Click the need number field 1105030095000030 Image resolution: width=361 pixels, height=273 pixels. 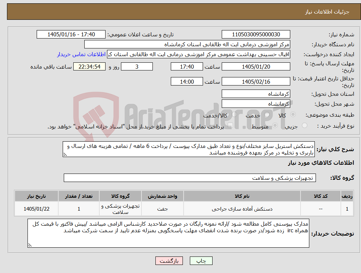(x=256, y=34)
